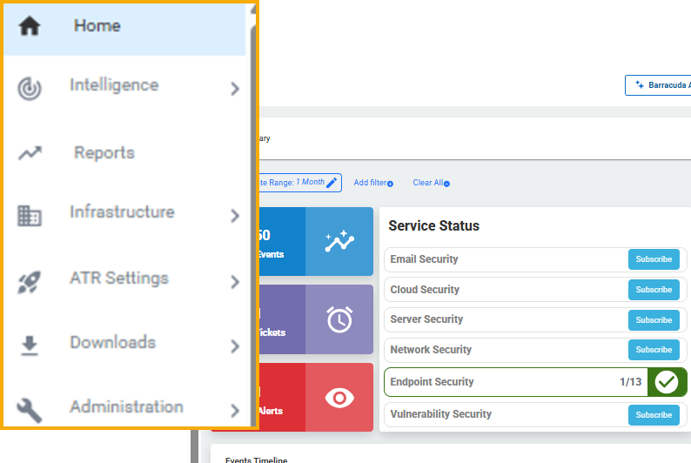The image size is (691, 463).
Task: Click the sidebar vertical scrollbar
Action: [x=253, y=218]
